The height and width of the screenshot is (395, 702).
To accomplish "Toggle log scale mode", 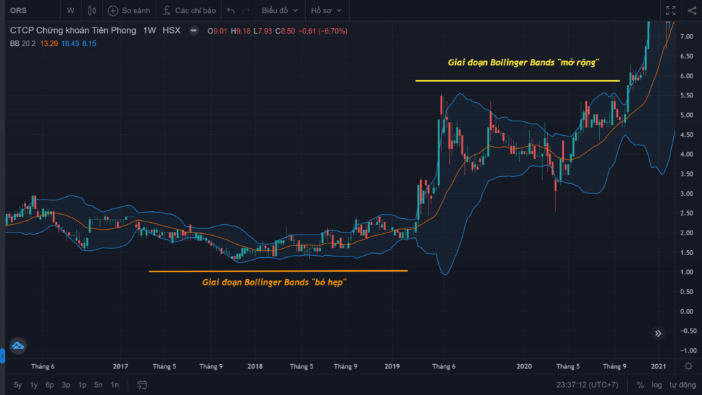I will click(656, 385).
